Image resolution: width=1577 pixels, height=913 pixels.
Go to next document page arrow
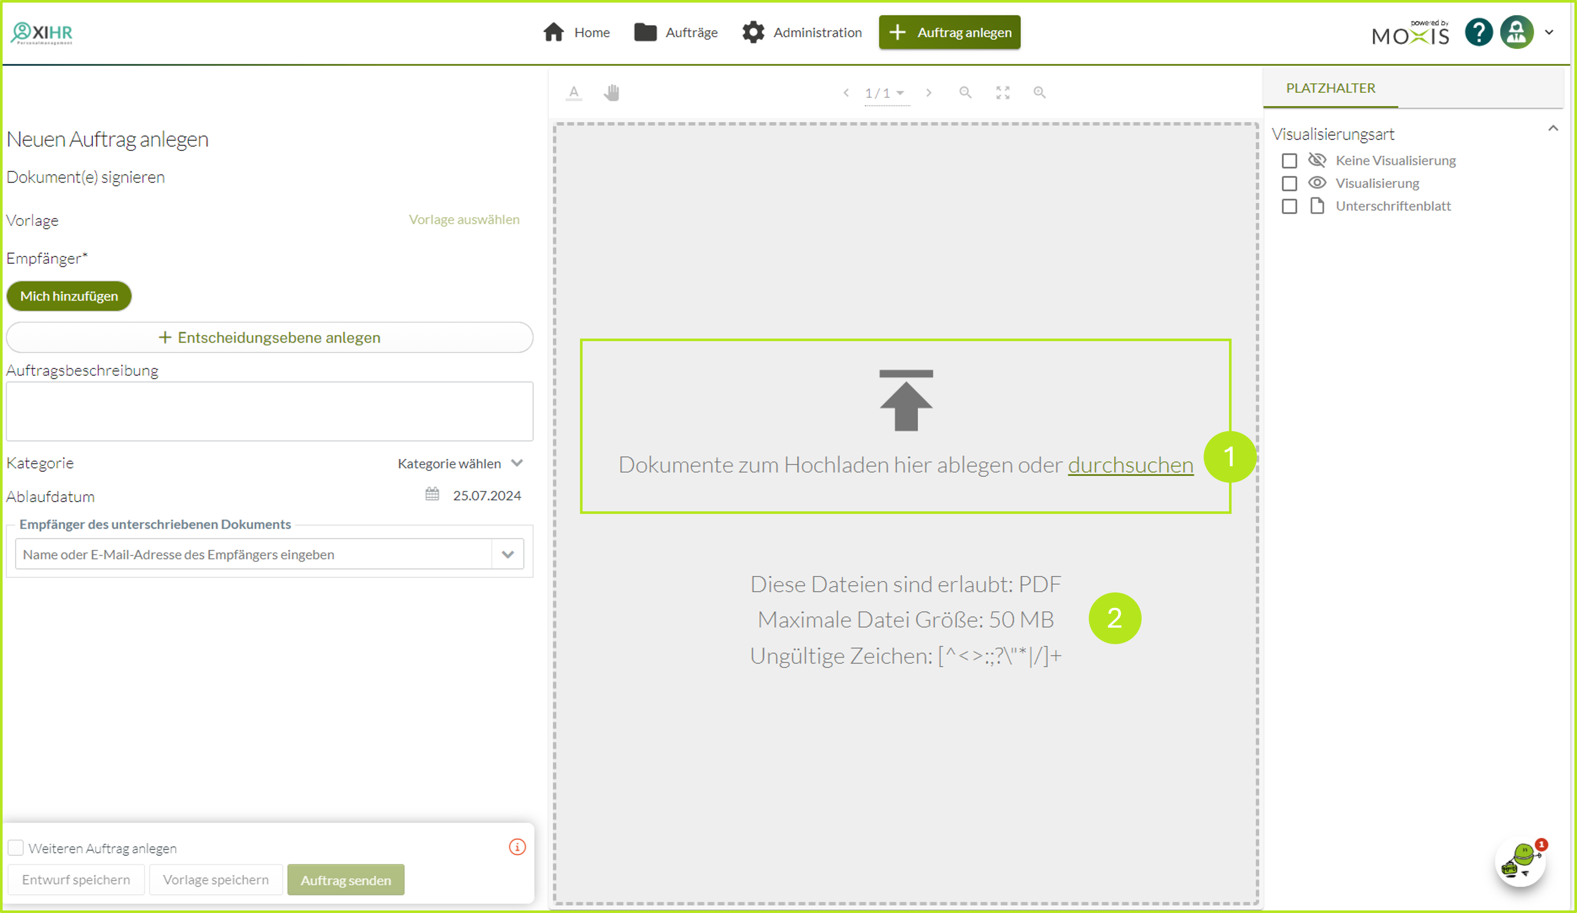coord(928,92)
